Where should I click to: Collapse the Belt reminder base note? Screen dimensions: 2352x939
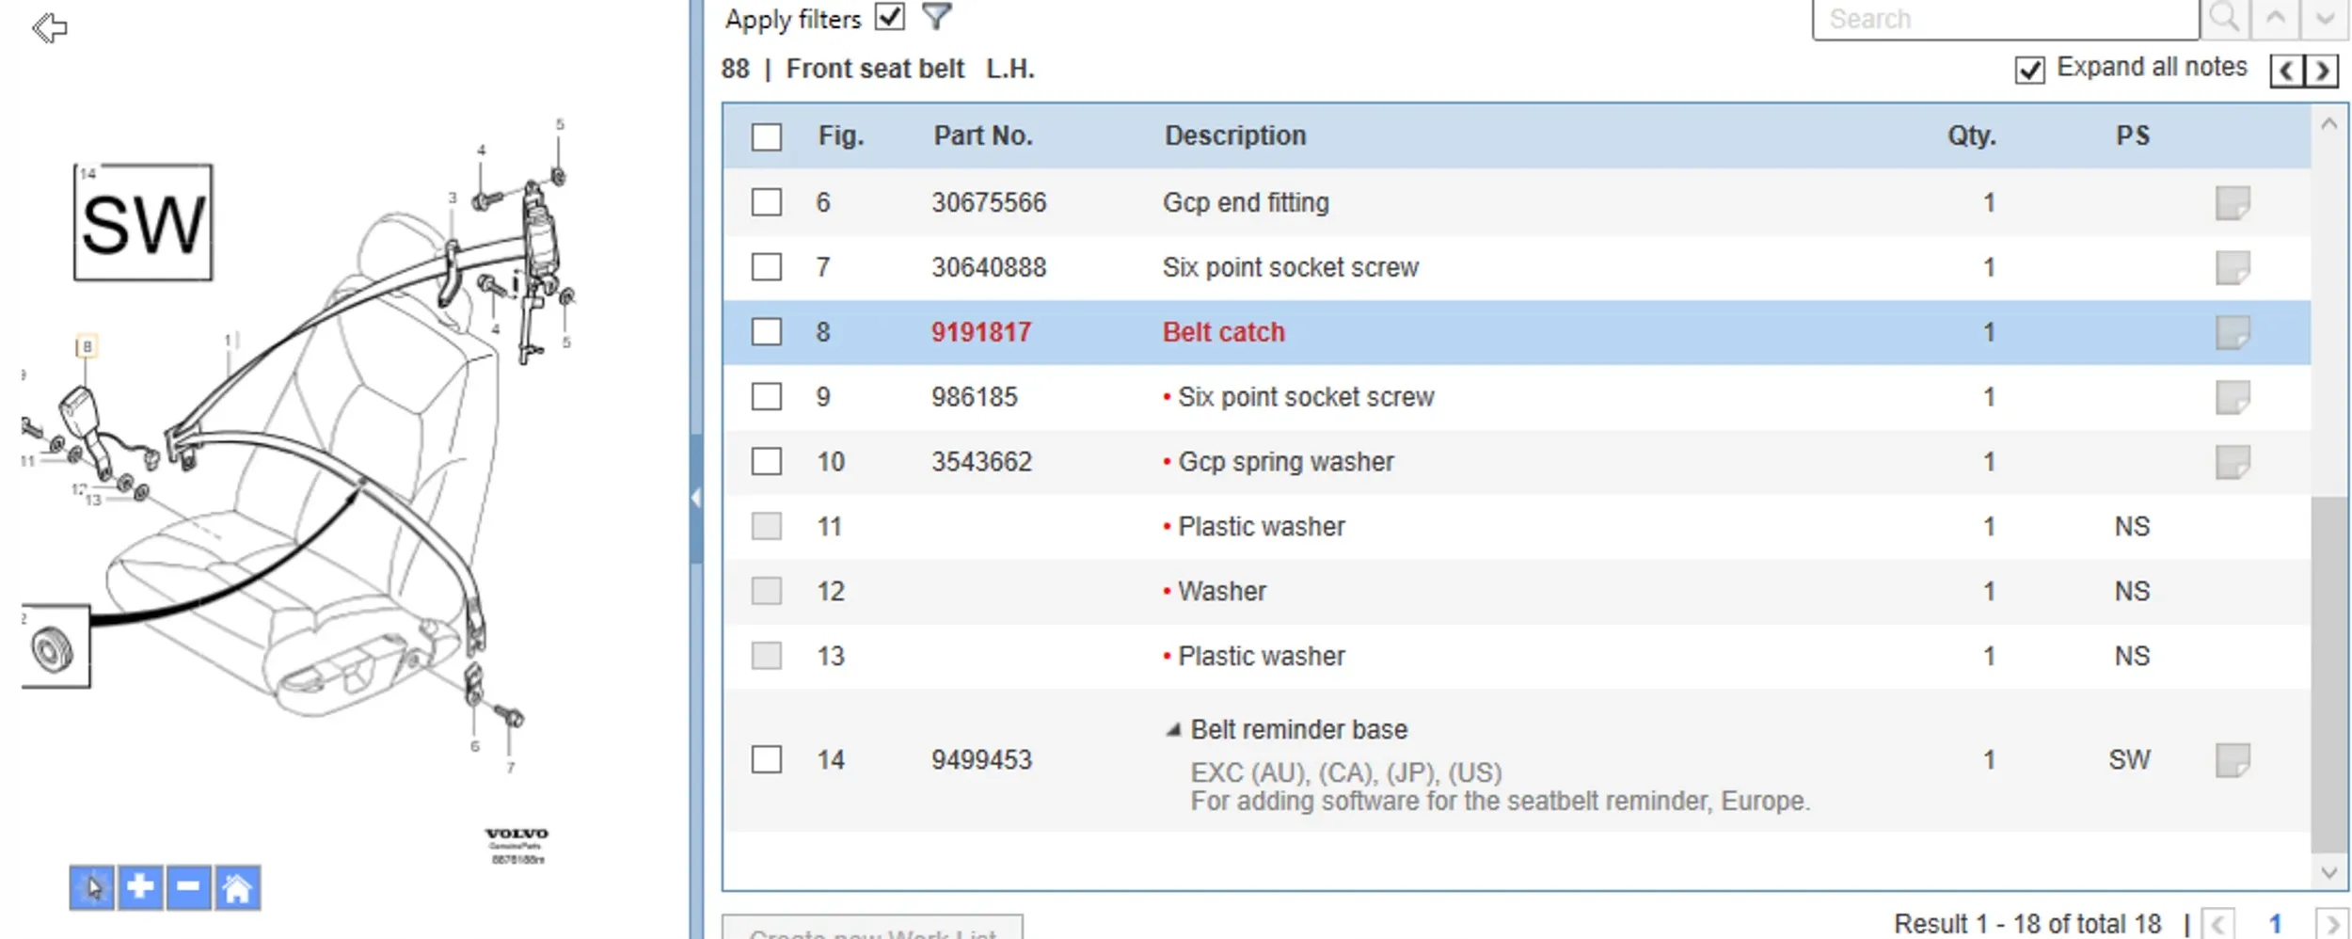click(1173, 730)
